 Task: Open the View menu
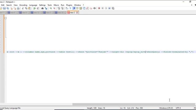(x=16, y=5)
